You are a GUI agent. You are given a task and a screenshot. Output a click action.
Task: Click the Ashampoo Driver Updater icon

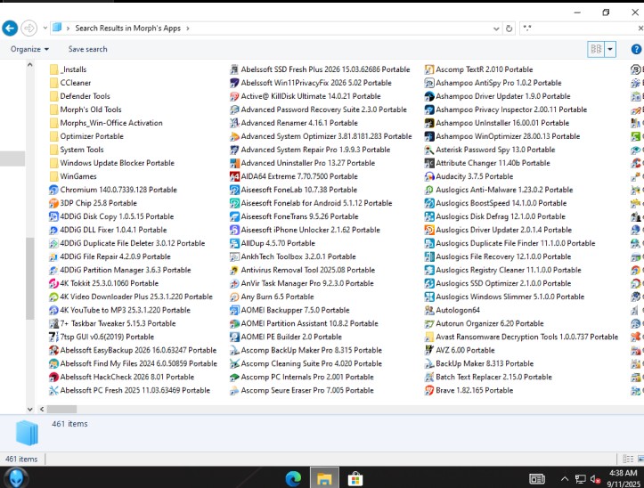[x=429, y=96]
